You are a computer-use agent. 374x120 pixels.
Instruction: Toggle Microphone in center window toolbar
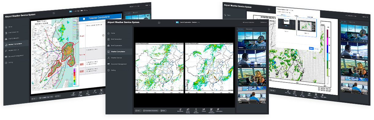(x=181, y=110)
